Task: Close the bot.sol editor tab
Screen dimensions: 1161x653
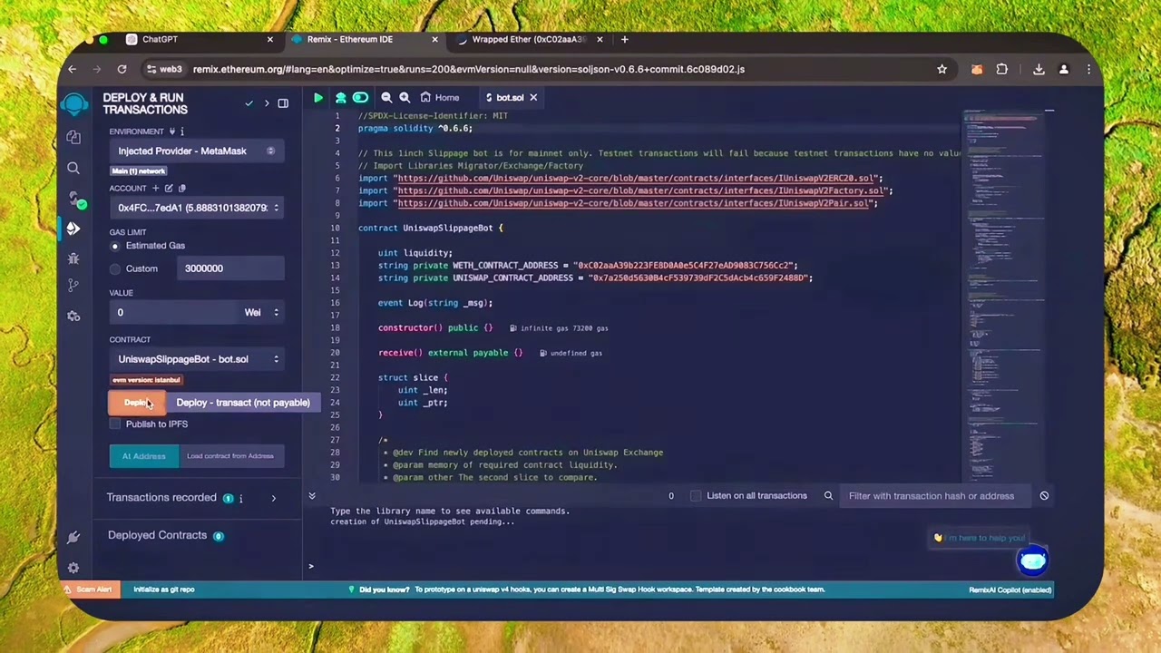Action: click(533, 97)
